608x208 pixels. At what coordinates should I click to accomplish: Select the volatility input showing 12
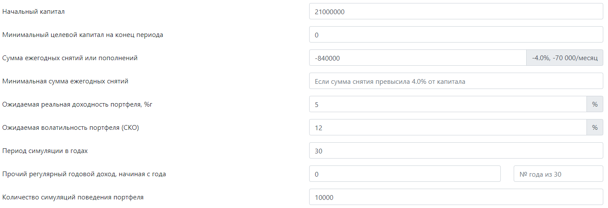pyautogui.click(x=448, y=128)
